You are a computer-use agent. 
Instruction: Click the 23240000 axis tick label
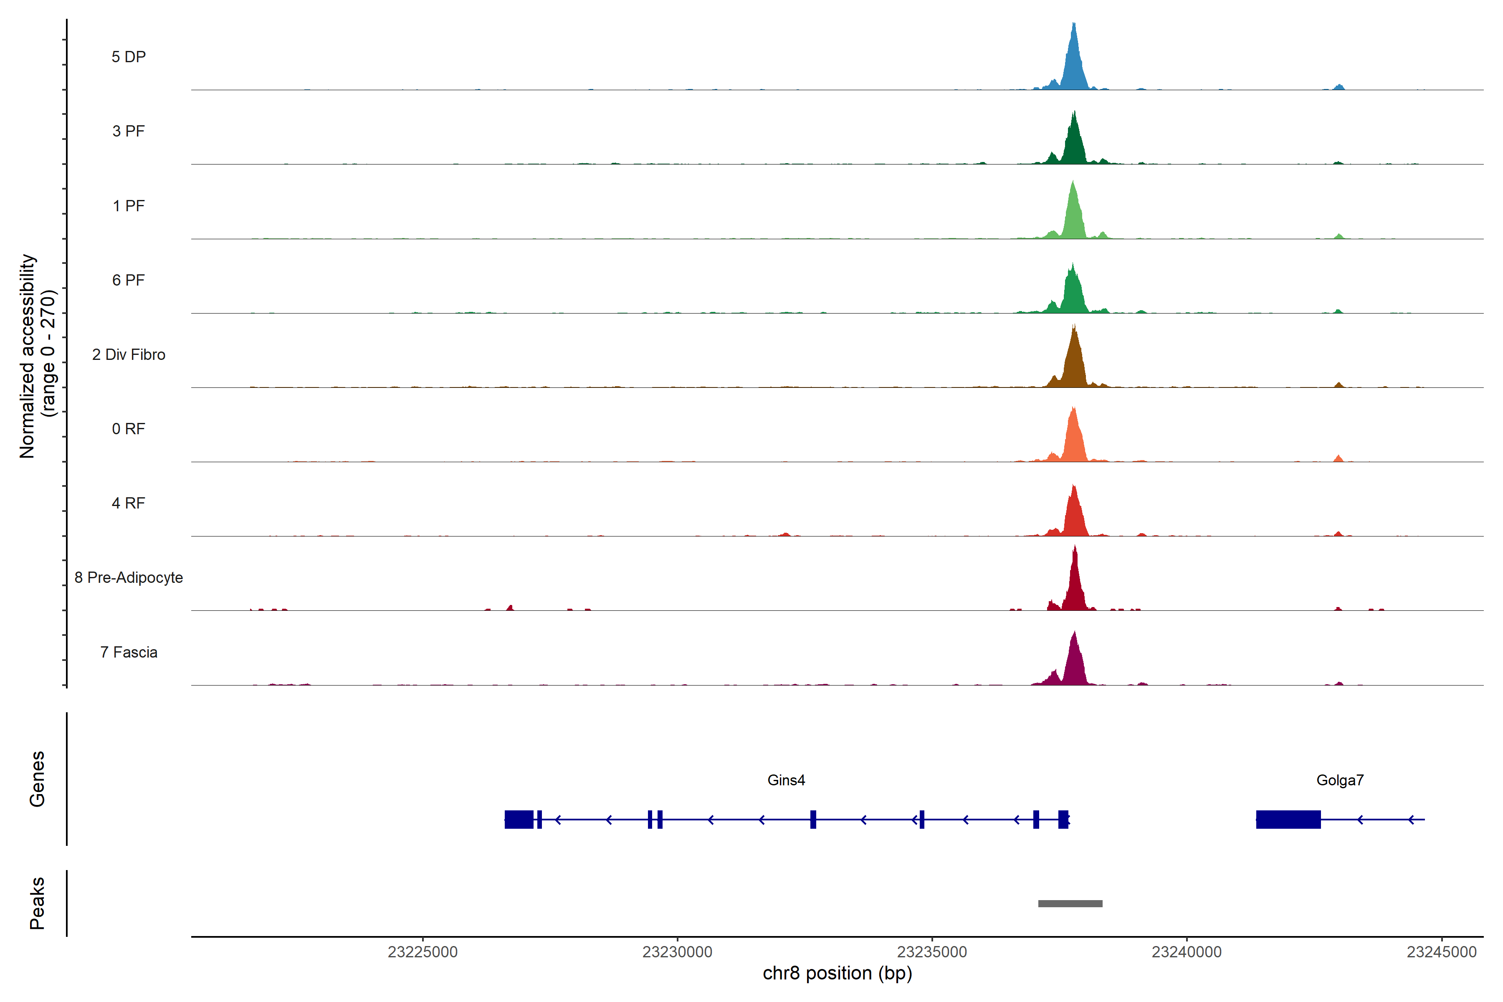click(1186, 952)
